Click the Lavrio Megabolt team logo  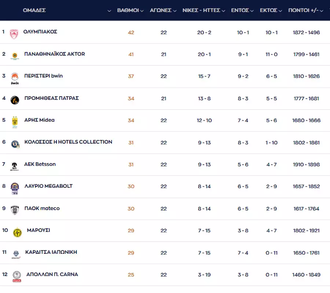click(15, 188)
